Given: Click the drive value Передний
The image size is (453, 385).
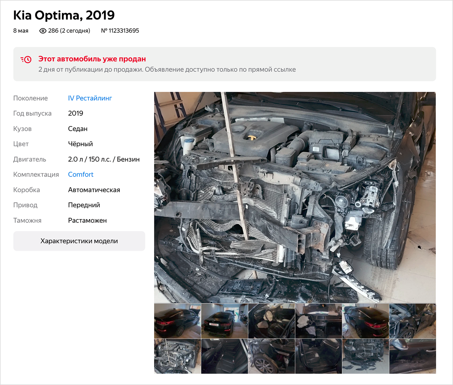Looking at the screenshot, I should pyautogui.click(x=84, y=205).
